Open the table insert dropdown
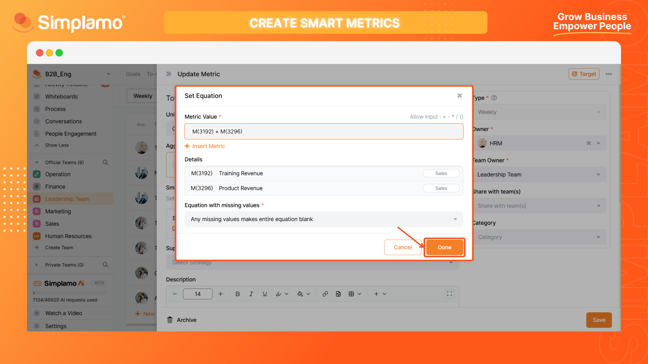The width and height of the screenshot is (648, 364). click(355, 294)
